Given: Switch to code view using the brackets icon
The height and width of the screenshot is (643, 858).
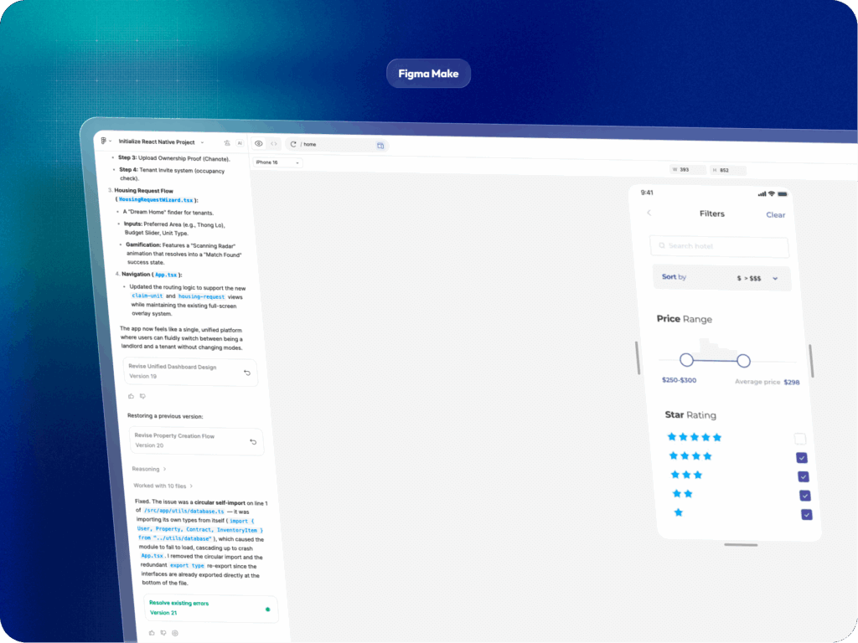Looking at the screenshot, I should (273, 143).
